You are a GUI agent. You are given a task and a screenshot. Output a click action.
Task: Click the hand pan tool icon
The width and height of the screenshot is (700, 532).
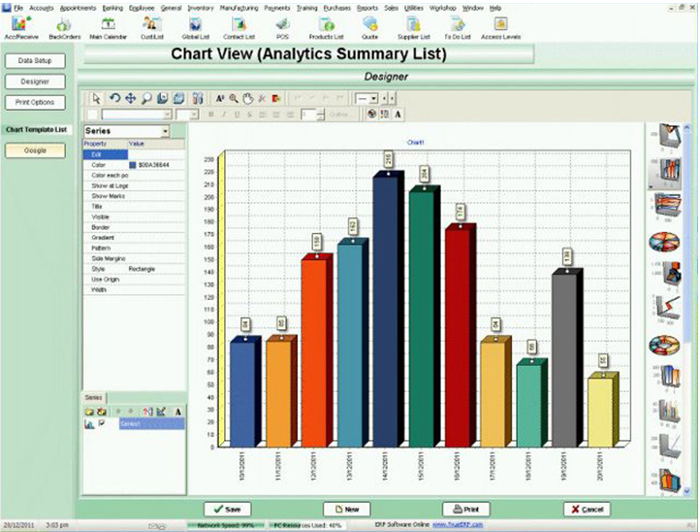coord(248,98)
